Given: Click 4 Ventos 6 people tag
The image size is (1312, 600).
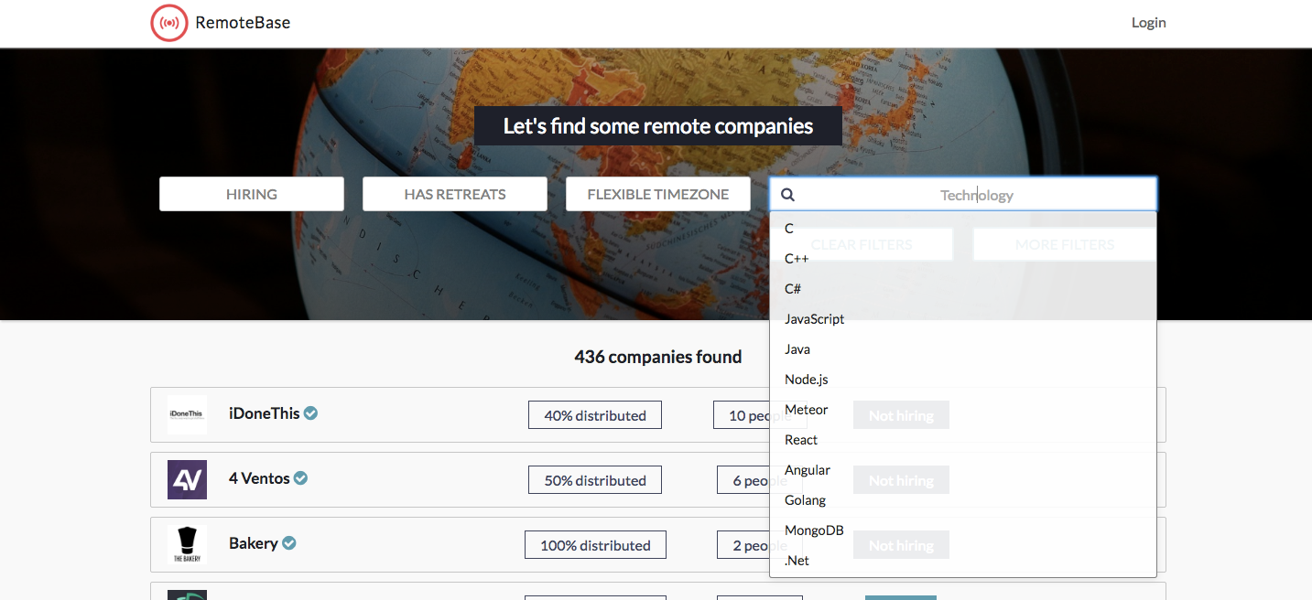Looking at the screenshot, I should (759, 480).
